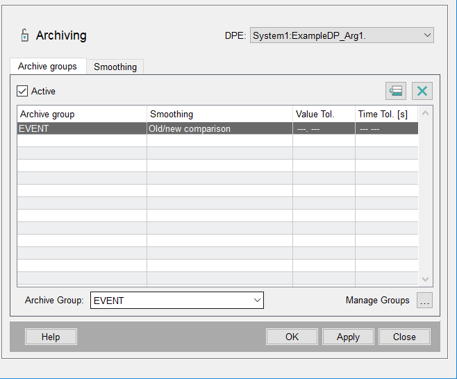
Task: Click the table scrollbar down arrow
Action: 426,278
